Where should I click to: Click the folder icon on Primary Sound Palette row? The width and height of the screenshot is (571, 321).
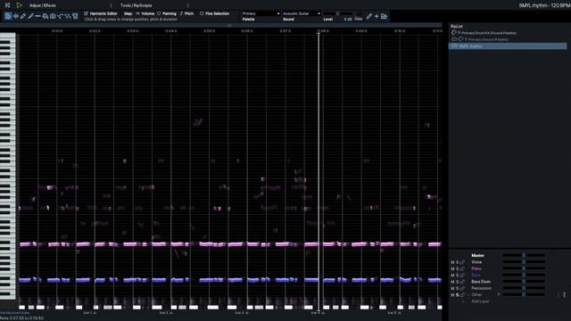coord(454,39)
